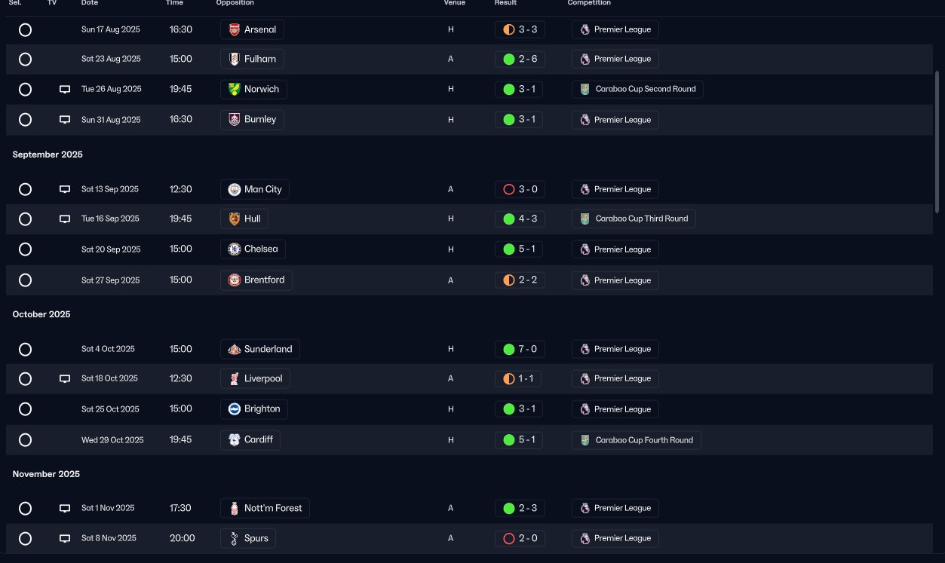Select the Nott'm Forest fixture row circle

(x=25, y=508)
